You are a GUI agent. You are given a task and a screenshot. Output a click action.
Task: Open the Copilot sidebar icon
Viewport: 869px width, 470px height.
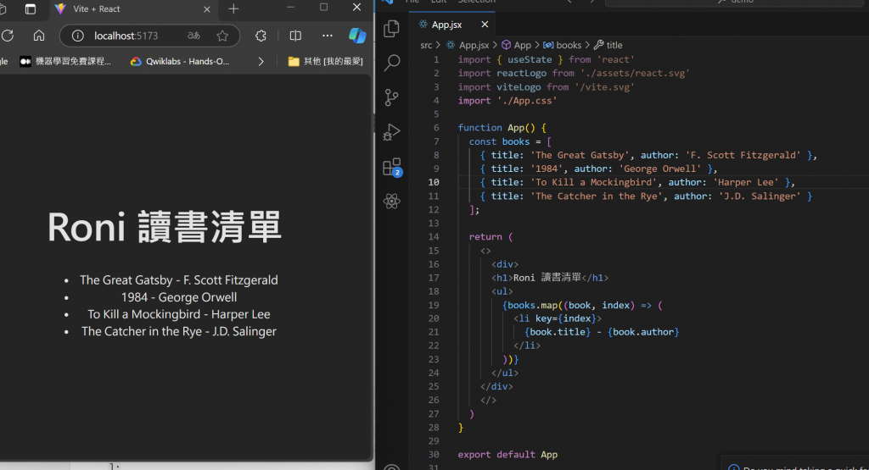357,36
